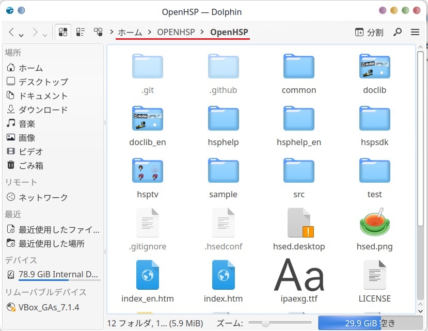Click OpenHSP current folder breadcrumb

(x=229, y=32)
